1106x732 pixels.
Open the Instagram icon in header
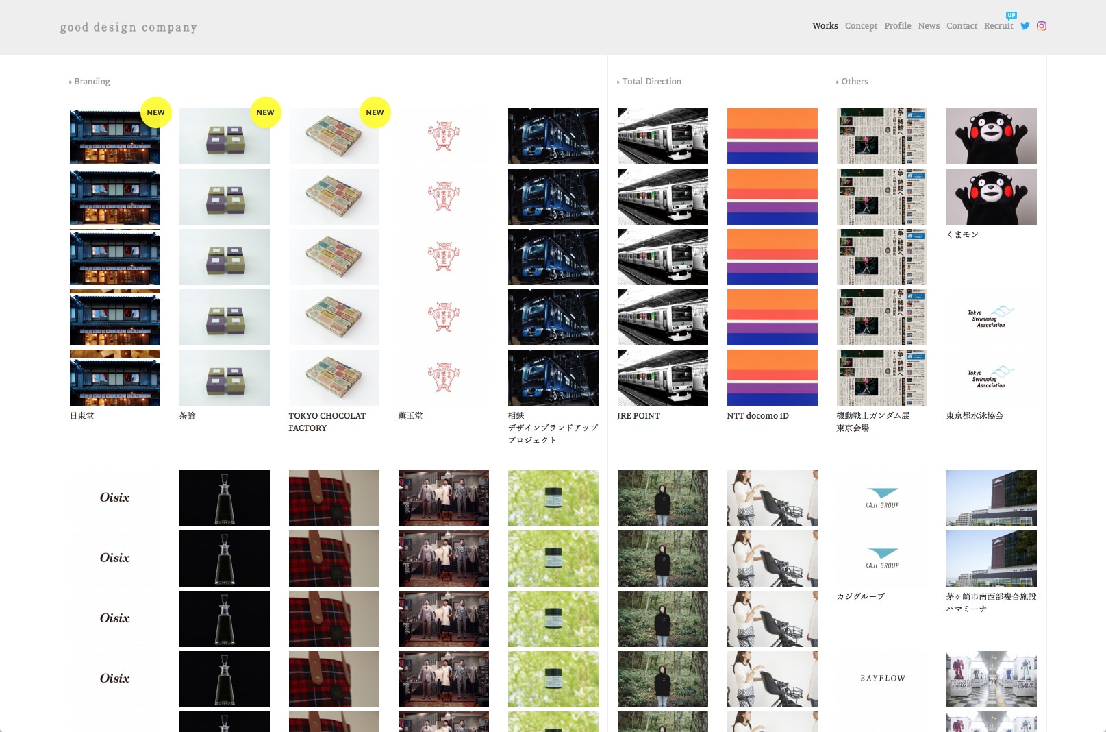[1042, 26]
